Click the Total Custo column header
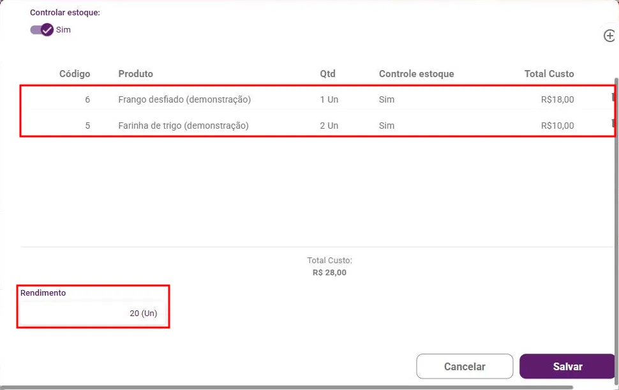The width and height of the screenshot is (619, 390). click(549, 74)
